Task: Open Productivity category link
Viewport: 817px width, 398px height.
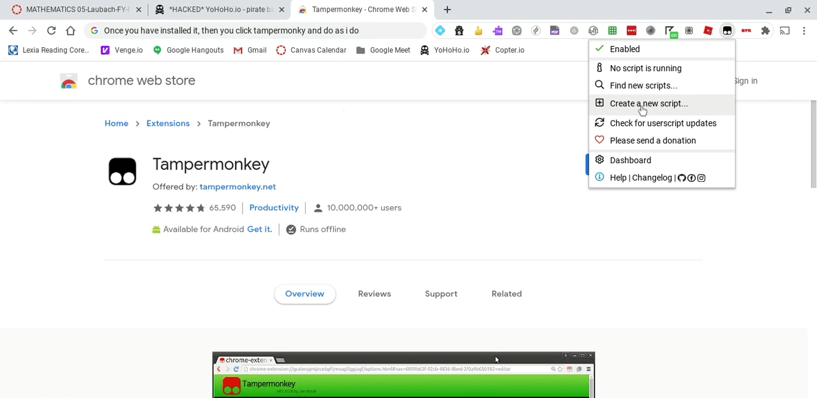Action: tap(274, 208)
